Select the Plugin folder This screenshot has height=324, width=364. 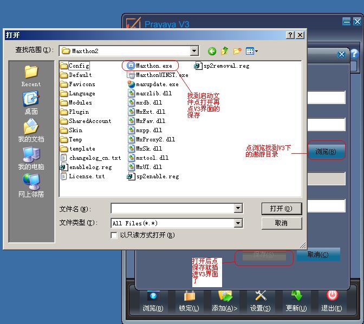click(75, 112)
